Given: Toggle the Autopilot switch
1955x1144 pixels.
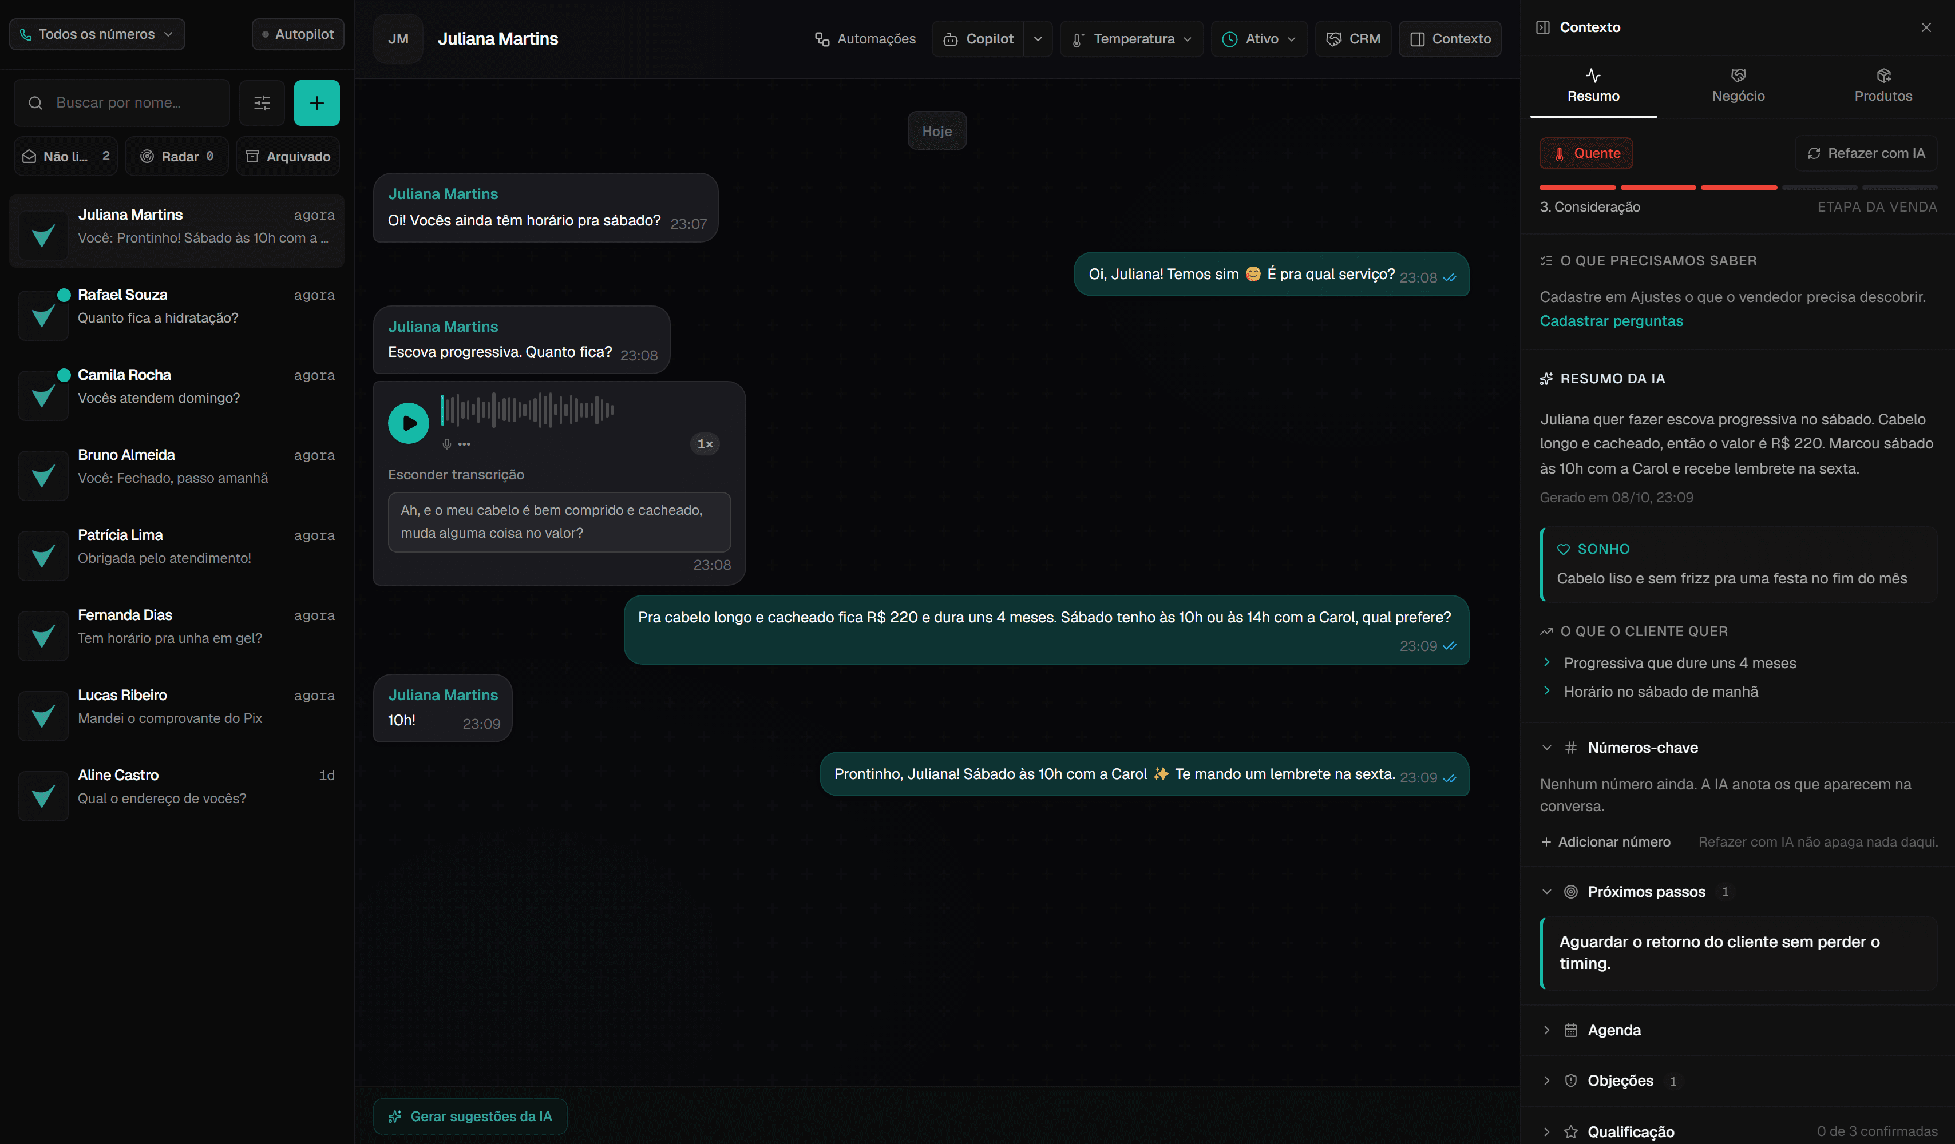Looking at the screenshot, I should click(298, 34).
